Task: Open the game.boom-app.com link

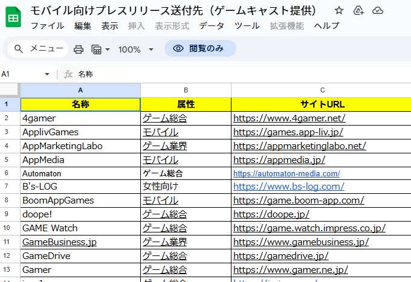Action: [299, 200]
